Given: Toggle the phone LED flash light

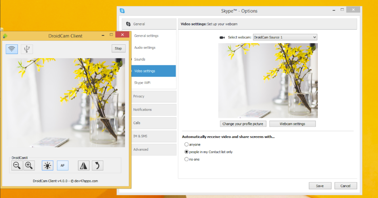Looking at the screenshot, I should point(48,166).
